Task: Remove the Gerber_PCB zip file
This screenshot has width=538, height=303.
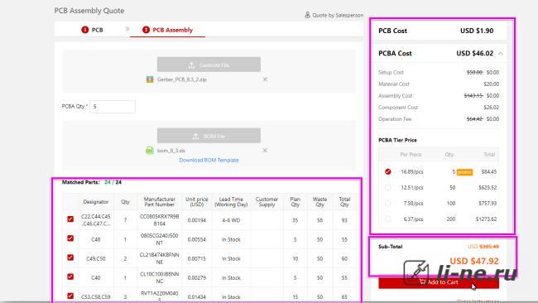Action: 265,79
